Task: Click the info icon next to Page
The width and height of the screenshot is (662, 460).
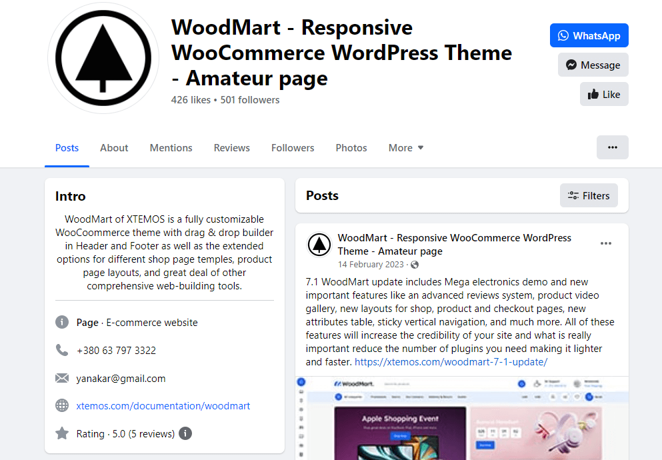Action: point(62,322)
